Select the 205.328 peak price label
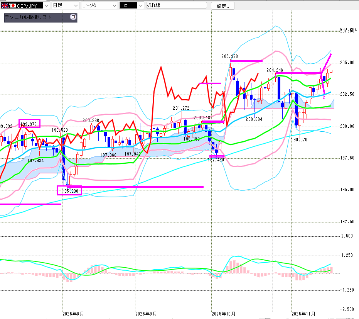 tap(229, 56)
